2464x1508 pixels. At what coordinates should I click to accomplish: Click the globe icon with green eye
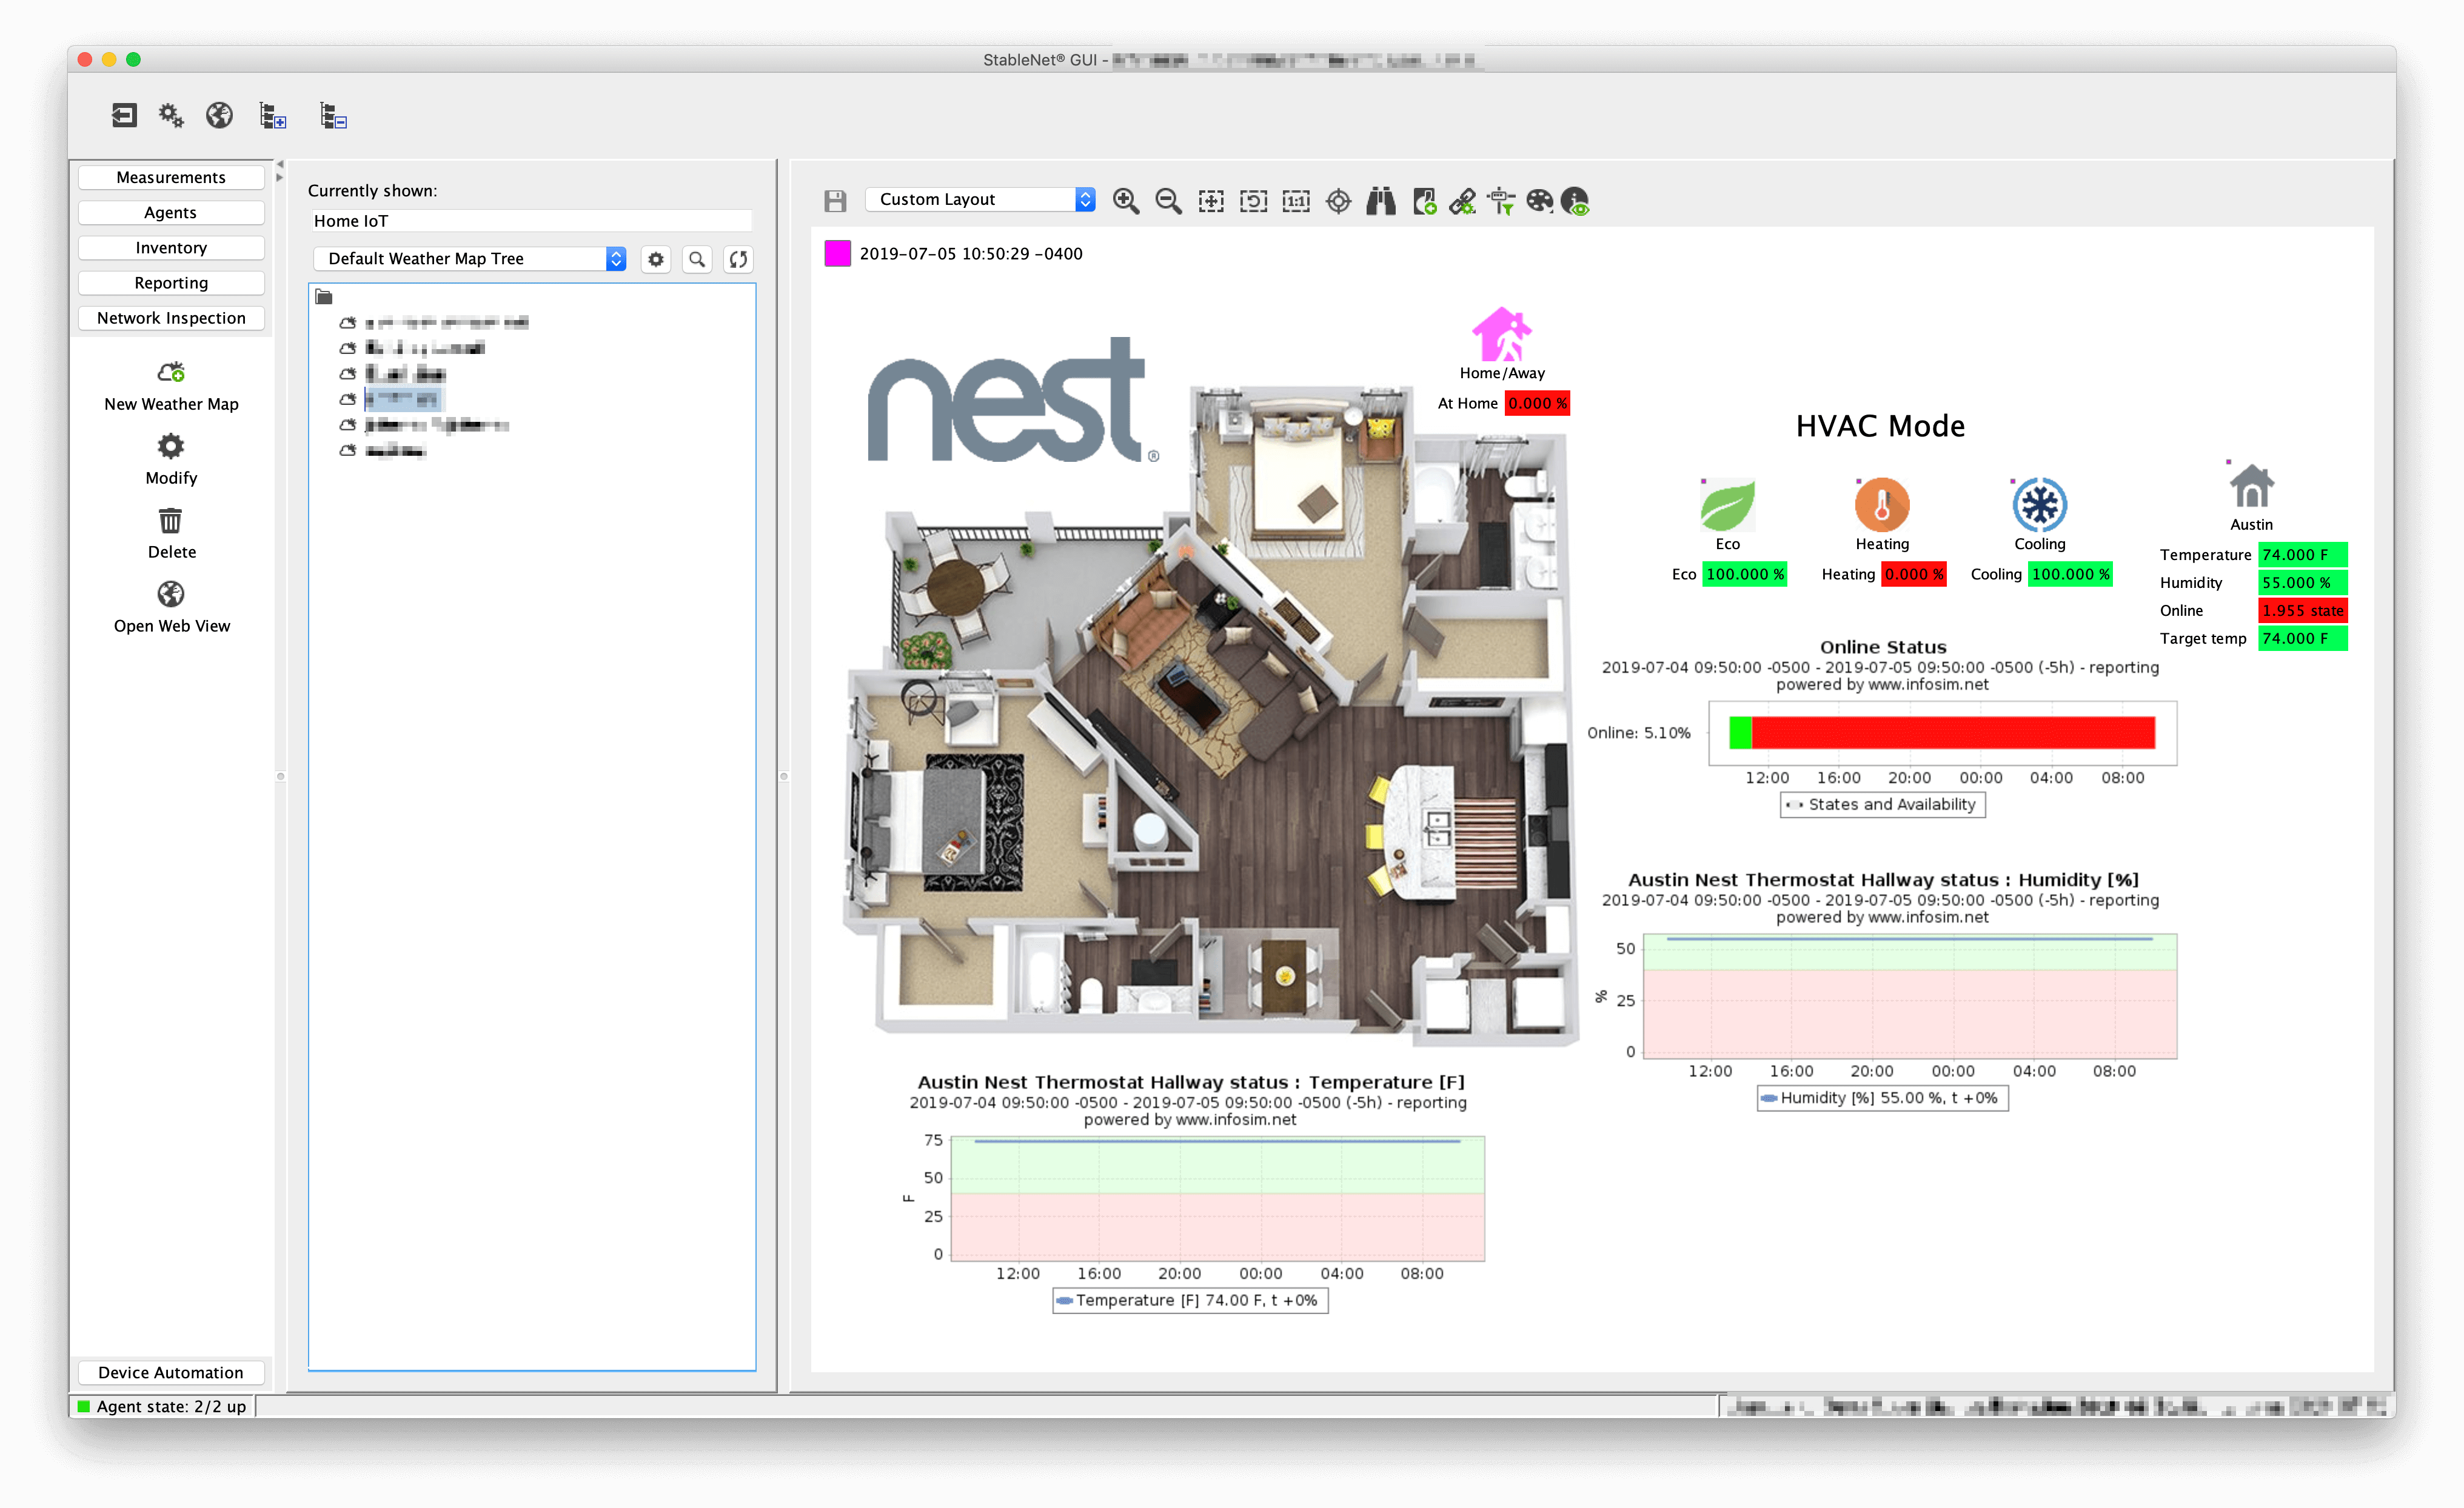pos(1575,201)
